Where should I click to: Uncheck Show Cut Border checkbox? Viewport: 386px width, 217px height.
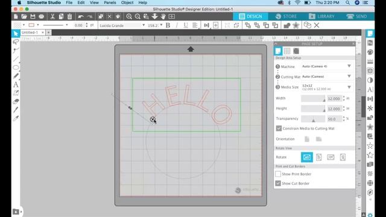(278, 183)
